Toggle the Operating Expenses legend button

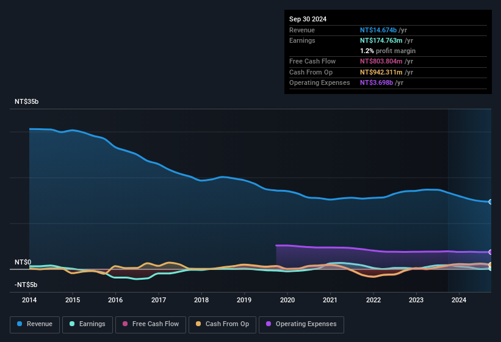(x=301, y=324)
